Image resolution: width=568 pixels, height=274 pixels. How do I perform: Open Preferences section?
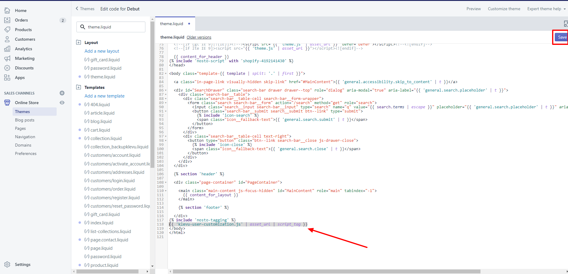(26, 153)
